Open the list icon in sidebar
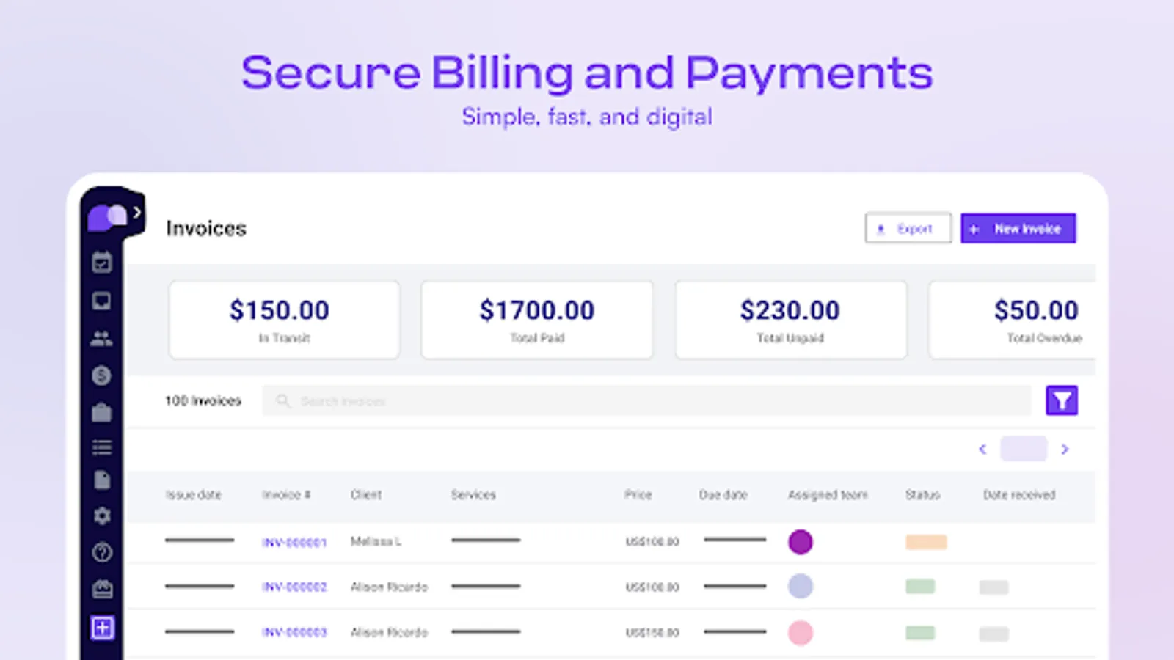Screen dimensions: 1174x660 click(102, 447)
